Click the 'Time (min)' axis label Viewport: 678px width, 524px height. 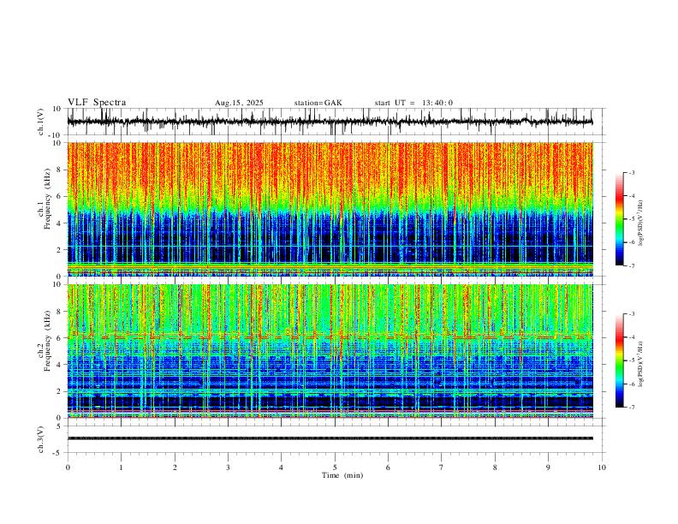tap(342, 475)
